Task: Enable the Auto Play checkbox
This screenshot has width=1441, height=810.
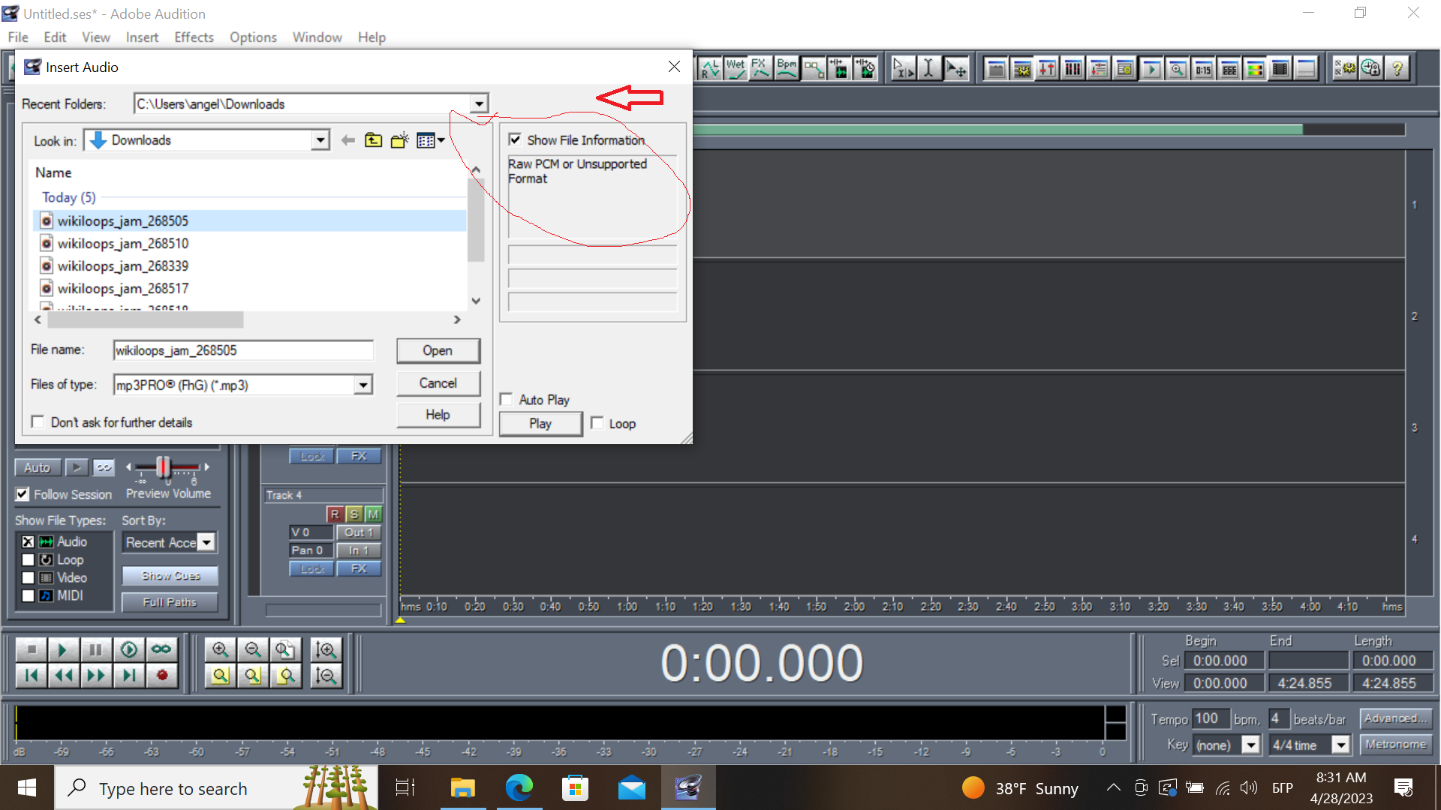Action: [507, 400]
